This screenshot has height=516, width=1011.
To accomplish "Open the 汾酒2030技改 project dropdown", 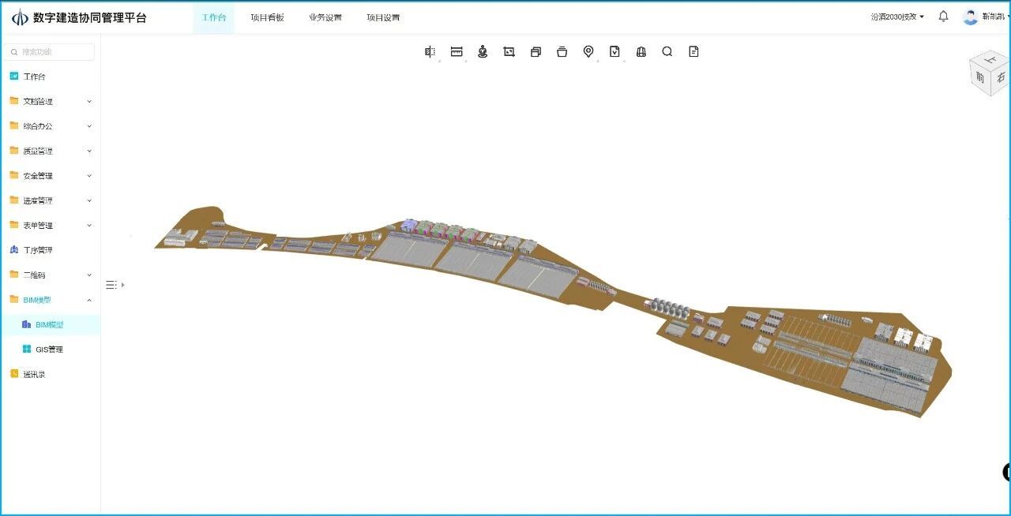I will coord(897,17).
